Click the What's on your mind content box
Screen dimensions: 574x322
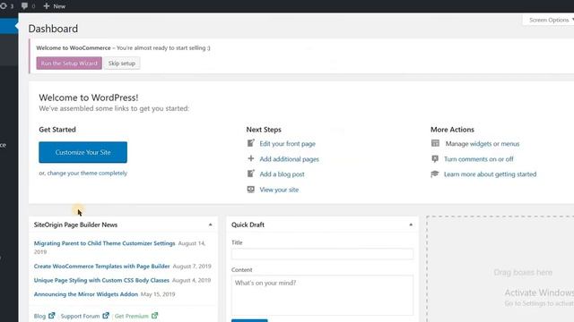(322, 295)
